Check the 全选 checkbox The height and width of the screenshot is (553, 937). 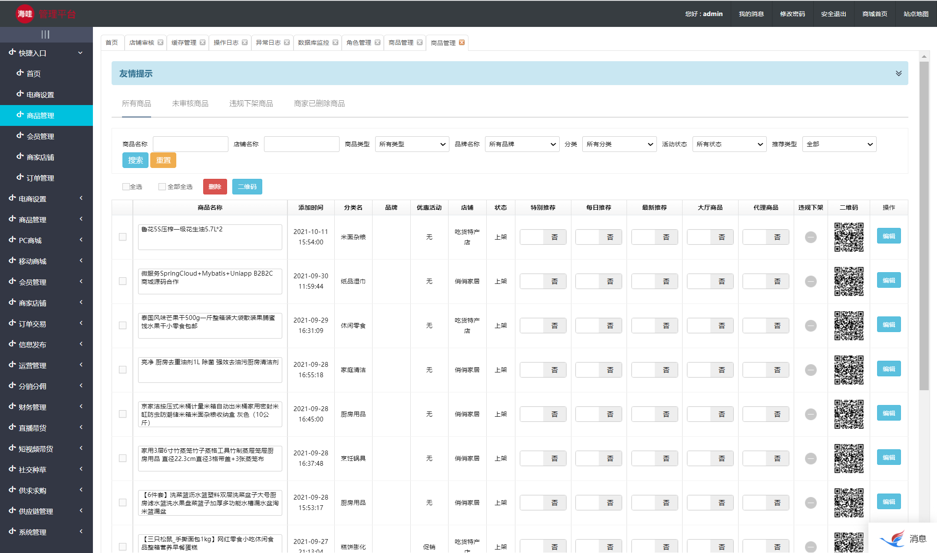pos(126,187)
